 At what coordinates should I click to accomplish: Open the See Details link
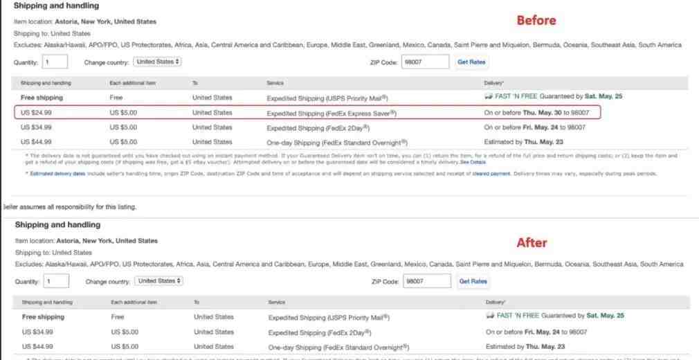coord(473,163)
